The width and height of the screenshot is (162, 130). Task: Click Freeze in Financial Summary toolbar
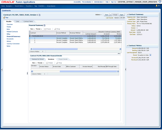(48, 29)
